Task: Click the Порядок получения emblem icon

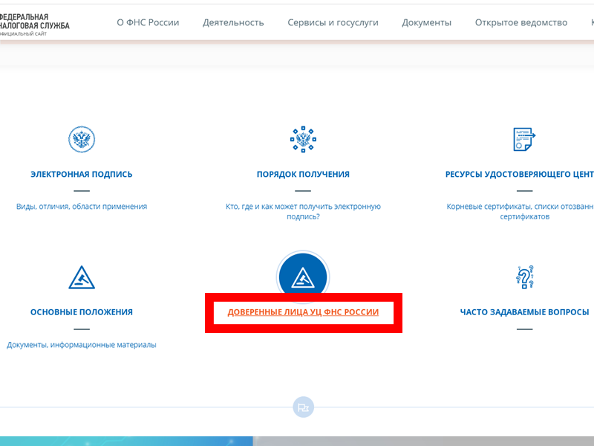Action: tap(303, 140)
